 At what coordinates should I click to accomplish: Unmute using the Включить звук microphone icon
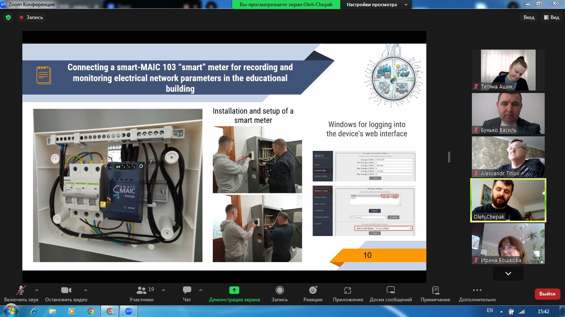click(21, 293)
